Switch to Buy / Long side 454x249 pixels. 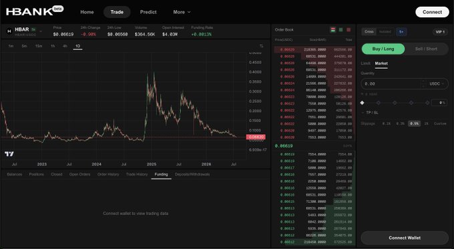pos(383,49)
